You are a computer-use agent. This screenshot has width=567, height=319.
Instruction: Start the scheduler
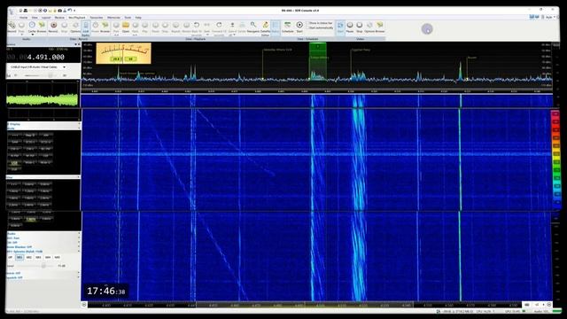pos(299,27)
